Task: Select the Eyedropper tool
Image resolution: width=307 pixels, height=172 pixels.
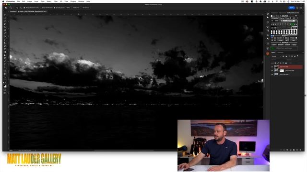Action: [x=5, y=33]
